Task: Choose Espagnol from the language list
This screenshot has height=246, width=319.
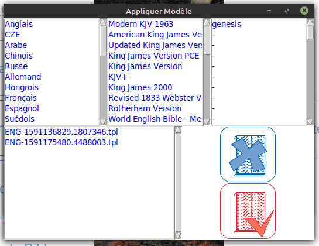Action: click(x=22, y=108)
